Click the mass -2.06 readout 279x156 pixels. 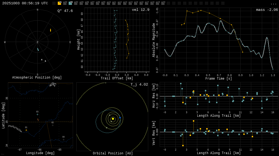coord(267,10)
